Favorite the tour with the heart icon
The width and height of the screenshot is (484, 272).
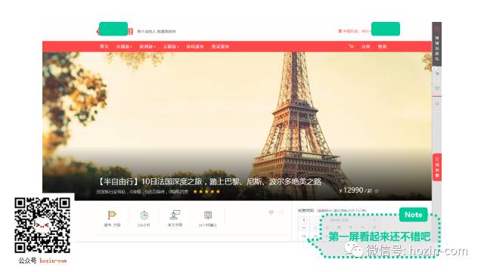click(x=271, y=212)
